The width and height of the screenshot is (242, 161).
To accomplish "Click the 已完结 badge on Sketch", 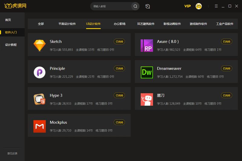I will [x=119, y=41].
